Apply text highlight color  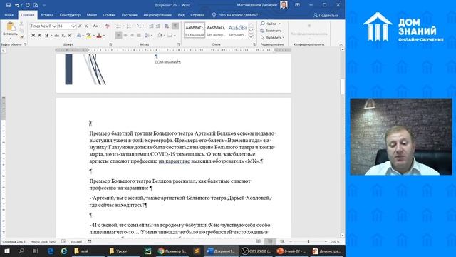pos(88,35)
